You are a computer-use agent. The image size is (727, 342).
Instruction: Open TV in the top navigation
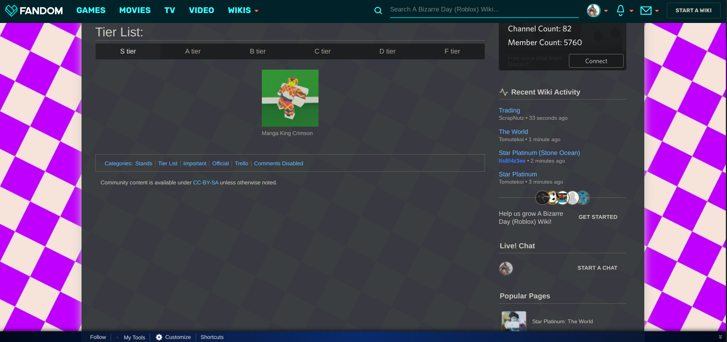[170, 10]
